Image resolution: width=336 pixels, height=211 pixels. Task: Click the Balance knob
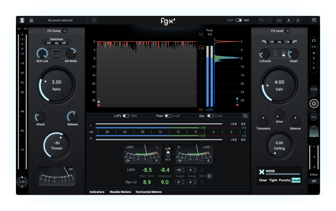(x=295, y=121)
